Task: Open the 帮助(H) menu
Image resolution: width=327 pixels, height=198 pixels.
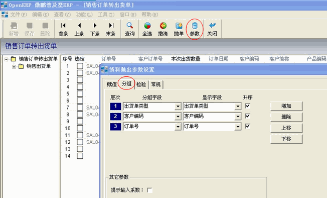Action: [x=149, y=15]
